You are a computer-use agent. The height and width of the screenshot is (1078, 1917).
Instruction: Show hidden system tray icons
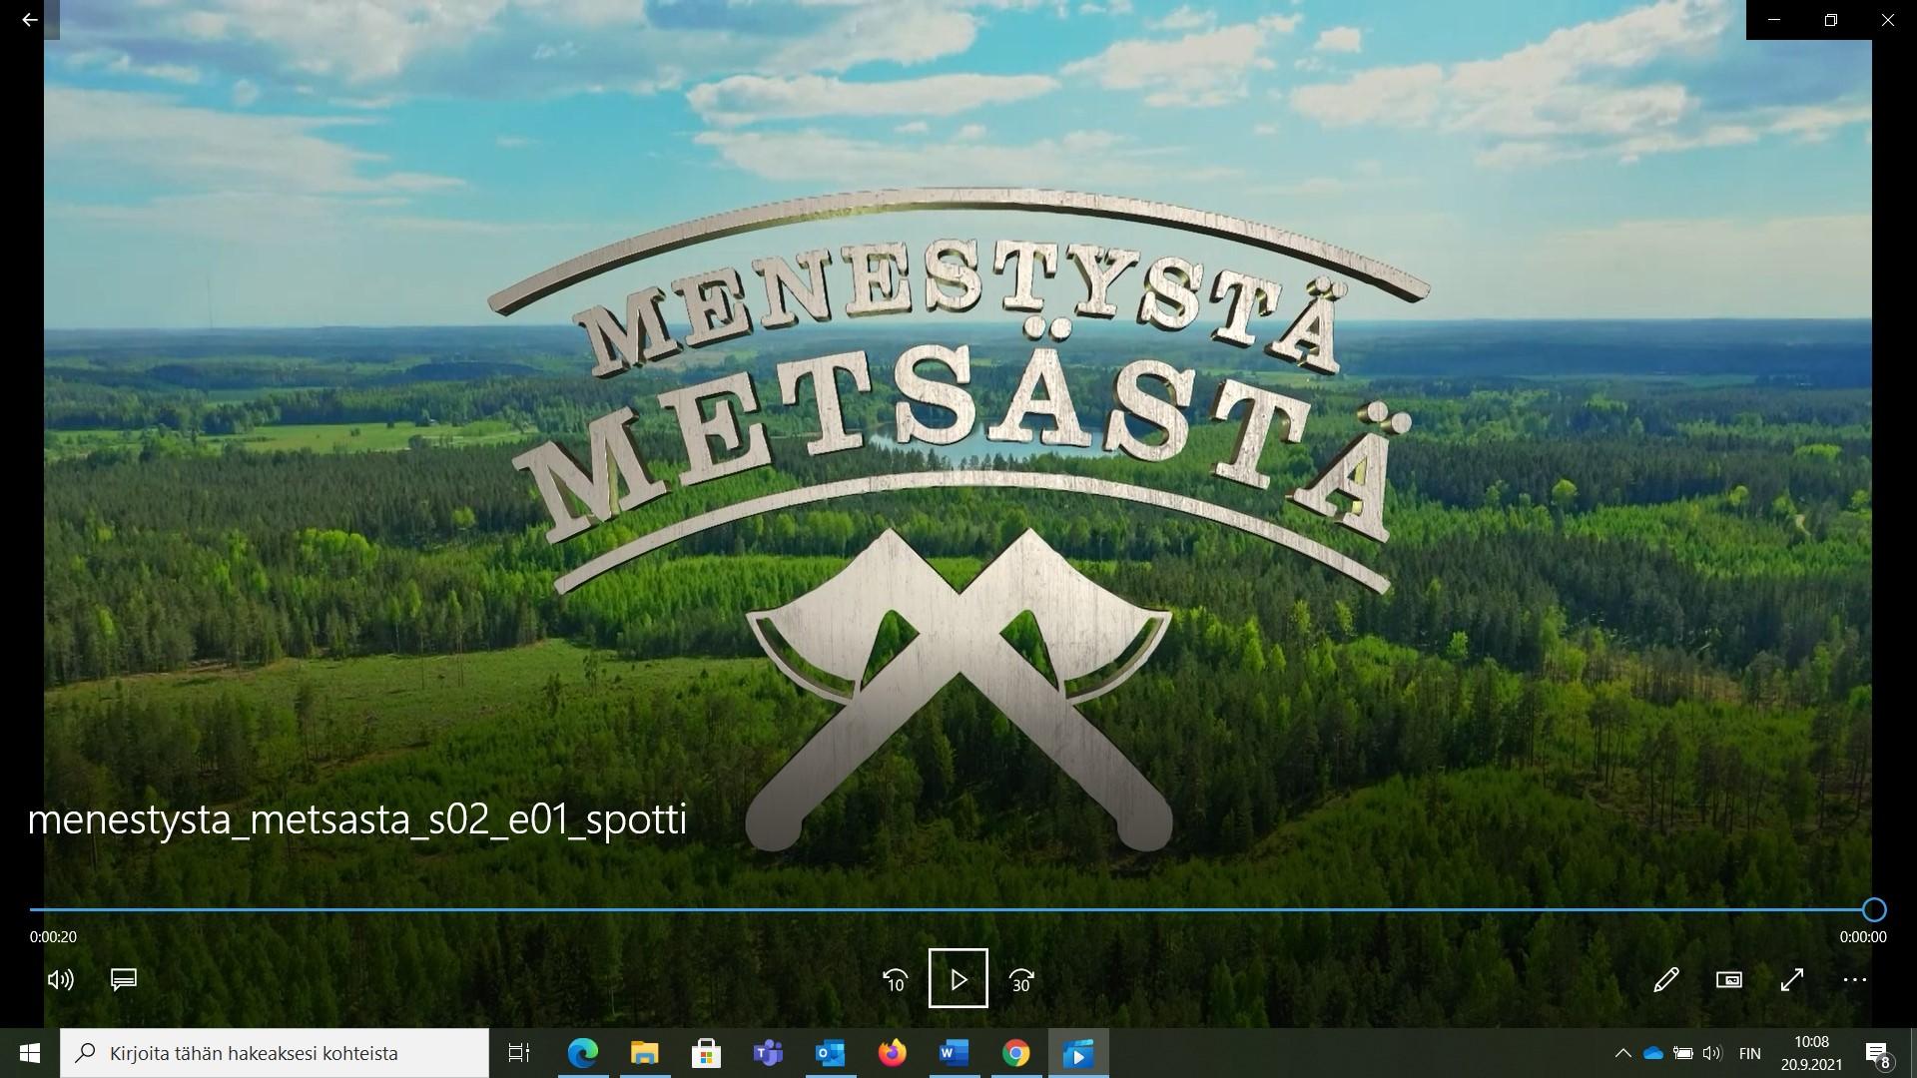(x=1622, y=1053)
